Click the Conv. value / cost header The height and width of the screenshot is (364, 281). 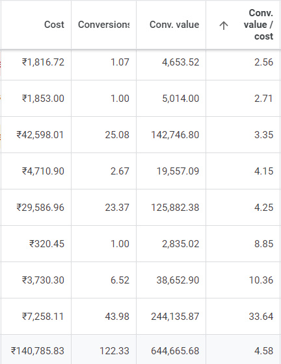[x=258, y=25]
